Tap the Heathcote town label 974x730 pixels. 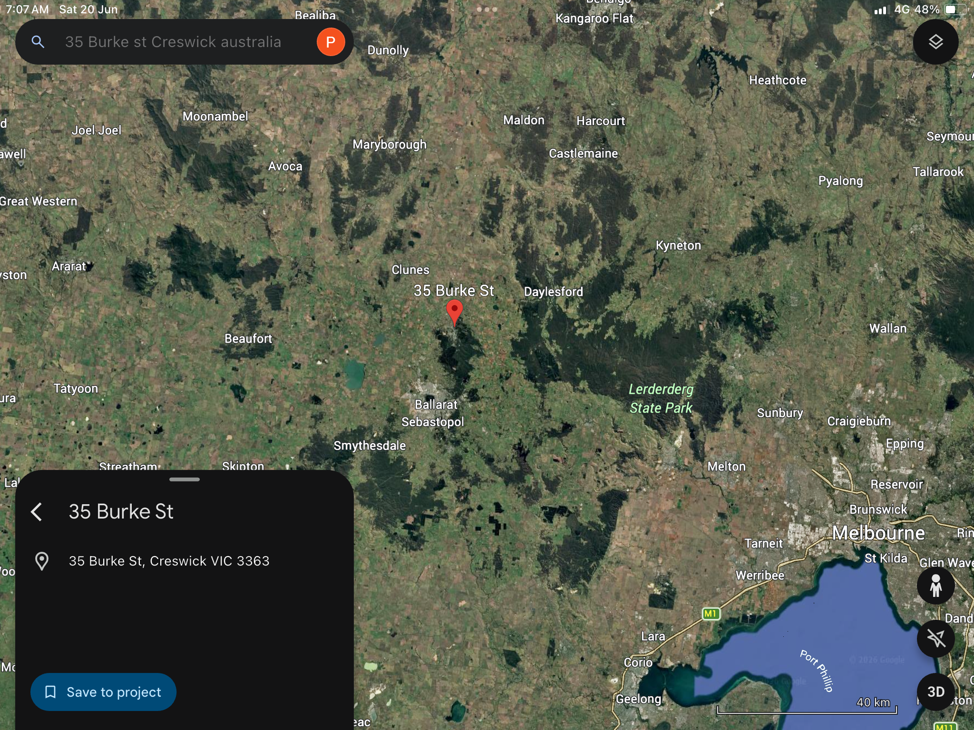pyautogui.click(x=778, y=80)
